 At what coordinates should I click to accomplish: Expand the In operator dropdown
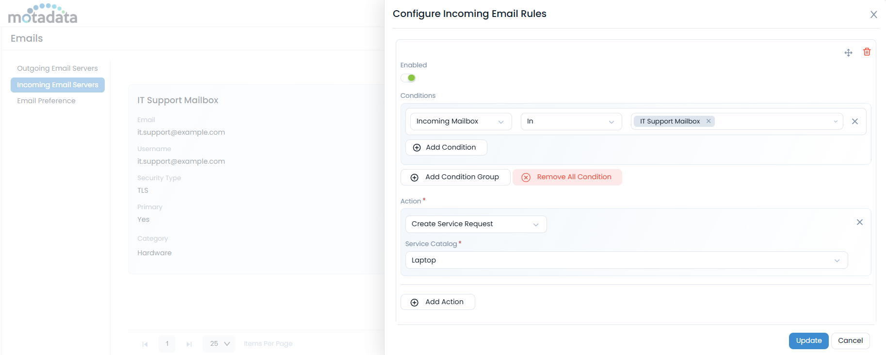(x=571, y=122)
